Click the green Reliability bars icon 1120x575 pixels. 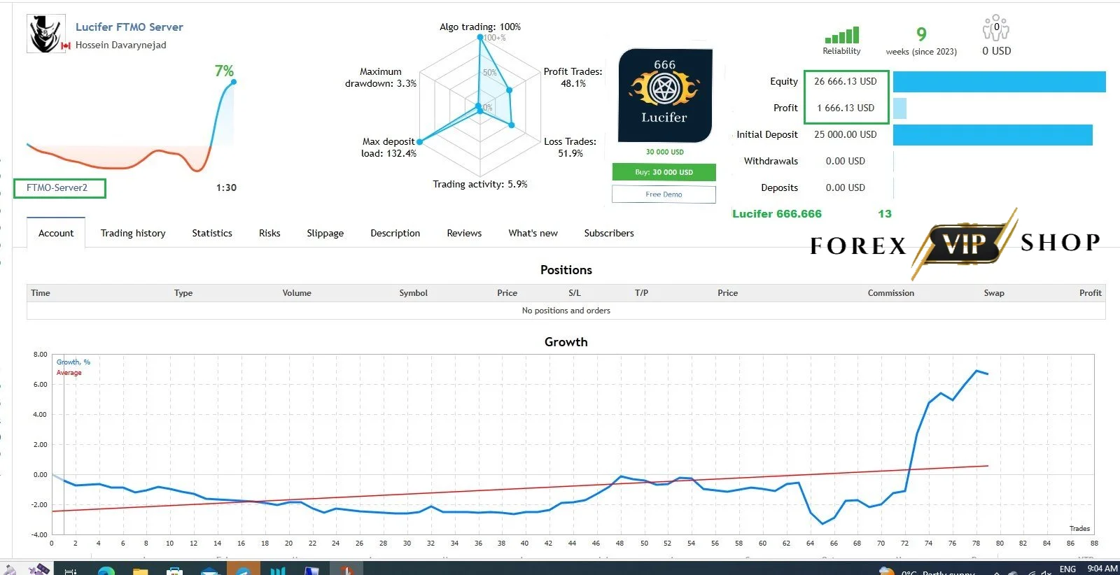(841, 35)
